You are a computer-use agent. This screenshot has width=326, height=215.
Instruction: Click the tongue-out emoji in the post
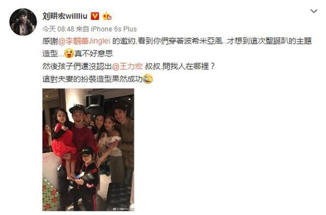coord(69,53)
